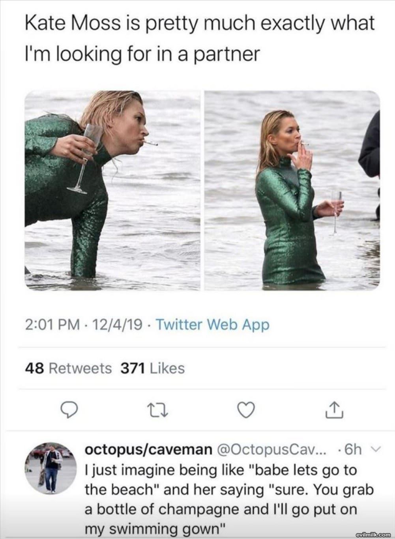
Task: Open the right photo of the tweet
Action: [x=292, y=190]
